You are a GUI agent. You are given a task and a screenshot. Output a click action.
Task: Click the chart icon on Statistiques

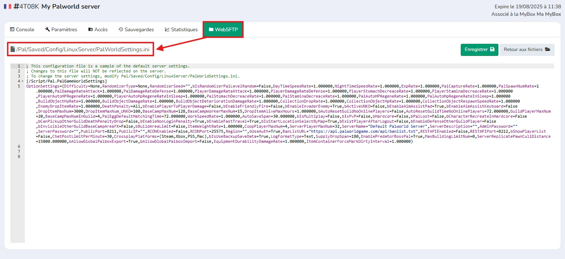[167, 29]
